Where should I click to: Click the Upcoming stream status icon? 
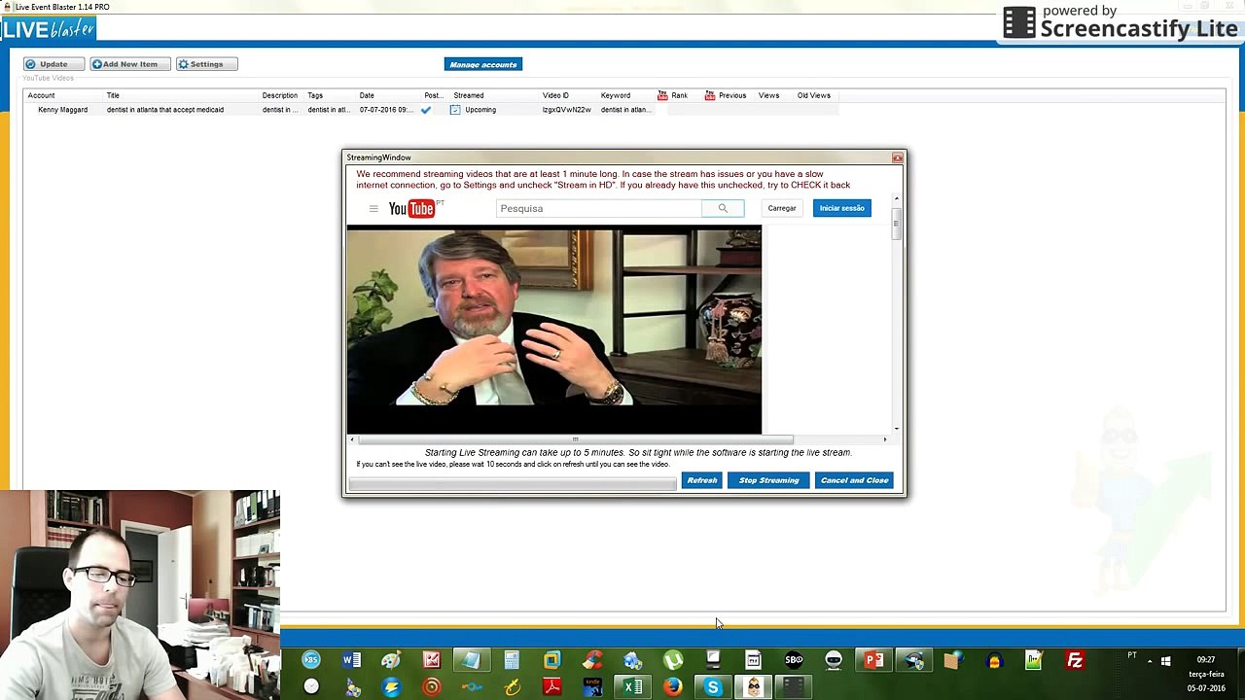tap(455, 110)
